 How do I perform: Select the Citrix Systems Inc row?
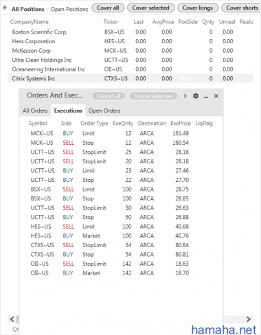(x=130, y=78)
